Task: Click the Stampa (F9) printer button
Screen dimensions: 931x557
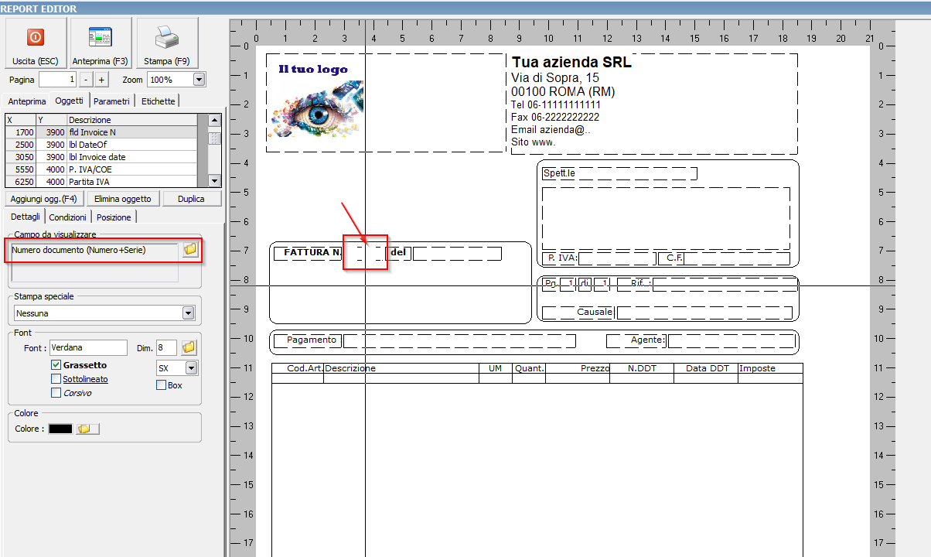Action: click(x=167, y=43)
